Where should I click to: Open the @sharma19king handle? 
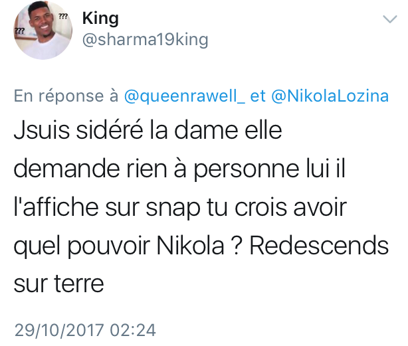click(x=146, y=40)
